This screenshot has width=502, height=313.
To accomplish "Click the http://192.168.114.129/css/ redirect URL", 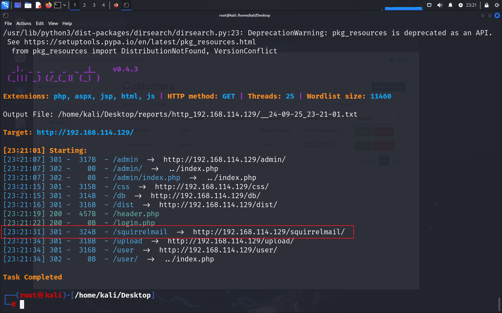I will pyautogui.click(x=212, y=187).
